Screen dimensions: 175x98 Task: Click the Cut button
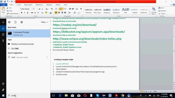click(9, 8)
